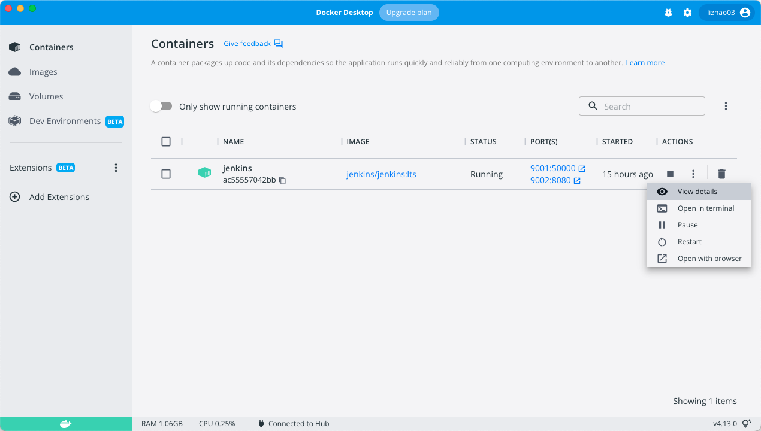The height and width of the screenshot is (431, 761).
Task: Stop the jenkins container
Action: (671, 174)
